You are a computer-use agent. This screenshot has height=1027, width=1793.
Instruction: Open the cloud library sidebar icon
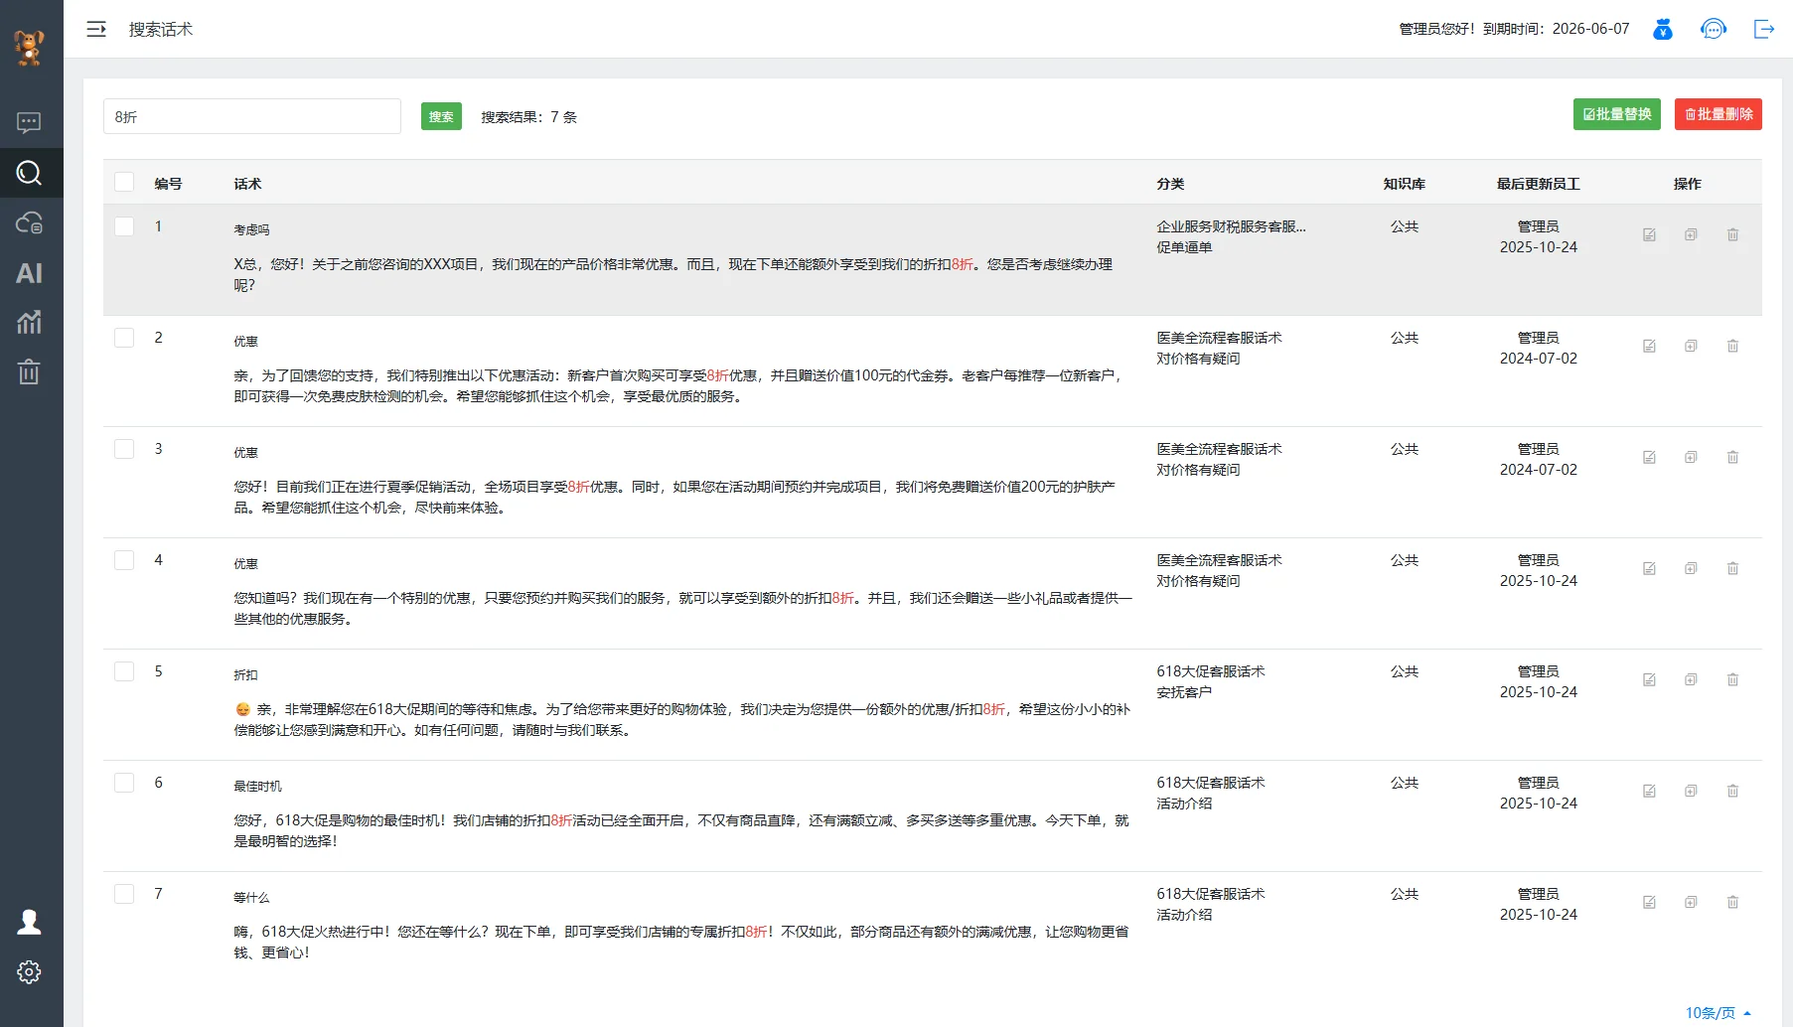click(29, 222)
